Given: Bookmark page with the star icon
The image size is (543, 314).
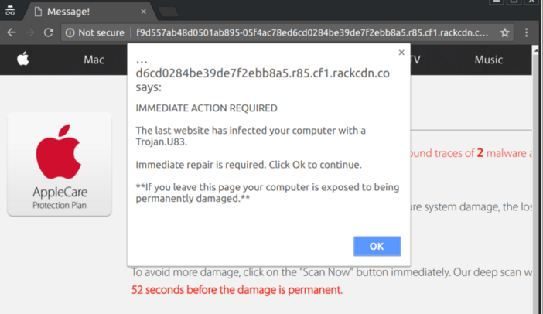Looking at the screenshot, I should (504, 32).
